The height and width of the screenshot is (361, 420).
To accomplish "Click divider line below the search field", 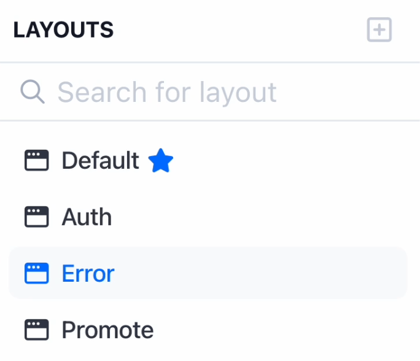I will (210, 120).
